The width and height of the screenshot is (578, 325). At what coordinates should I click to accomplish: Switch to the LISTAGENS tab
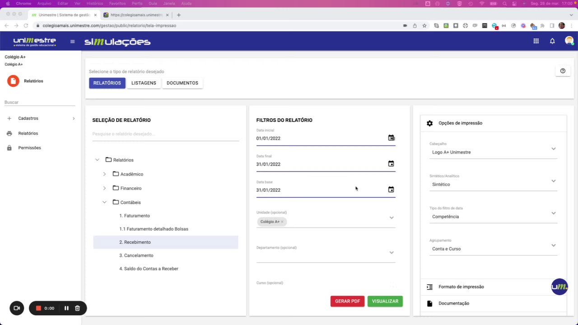pyautogui.click(x=144, y=83)
